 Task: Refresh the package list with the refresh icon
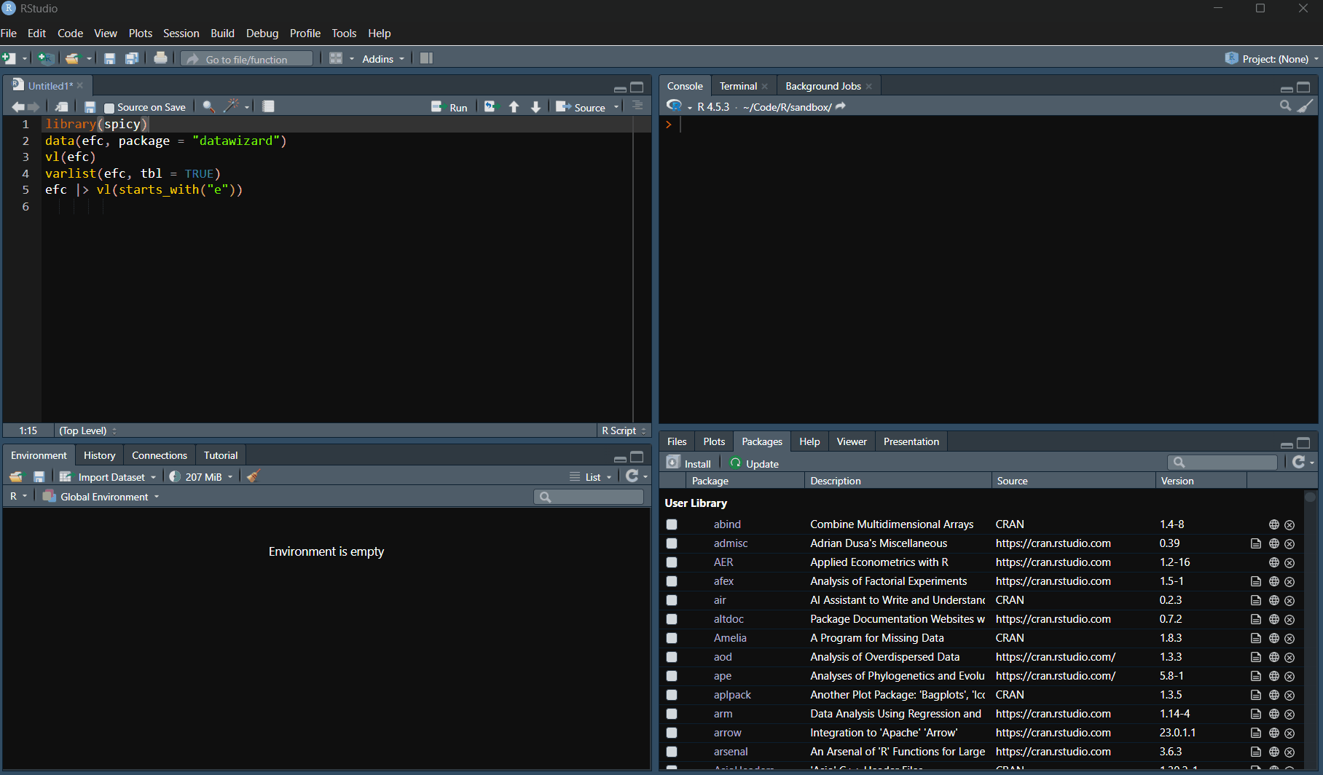click(x=1299, y=462)
